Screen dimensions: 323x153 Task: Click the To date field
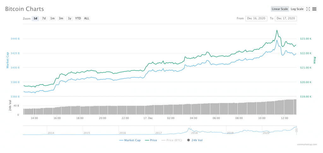coord(286,18)
